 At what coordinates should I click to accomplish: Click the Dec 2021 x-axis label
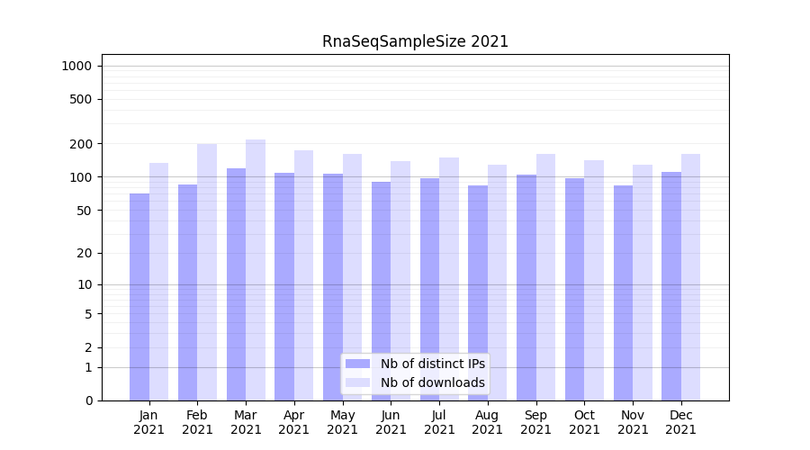[x=681, y=422]
